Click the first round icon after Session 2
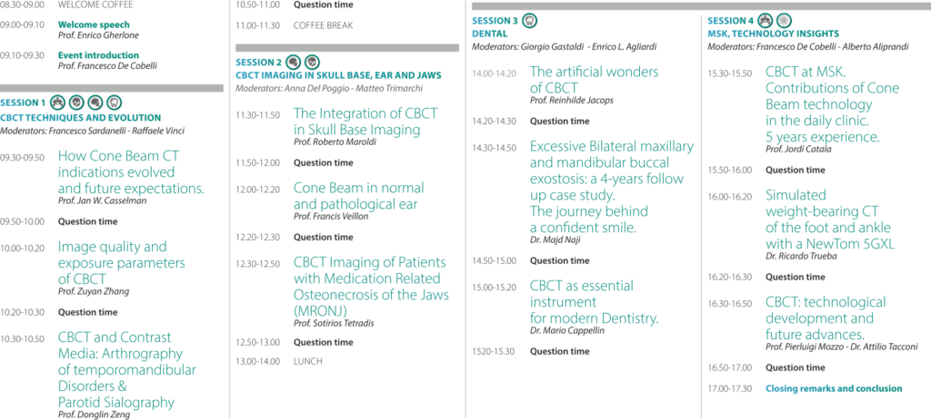Viewport: 931px width, 420px height. [x=292, y=62]
